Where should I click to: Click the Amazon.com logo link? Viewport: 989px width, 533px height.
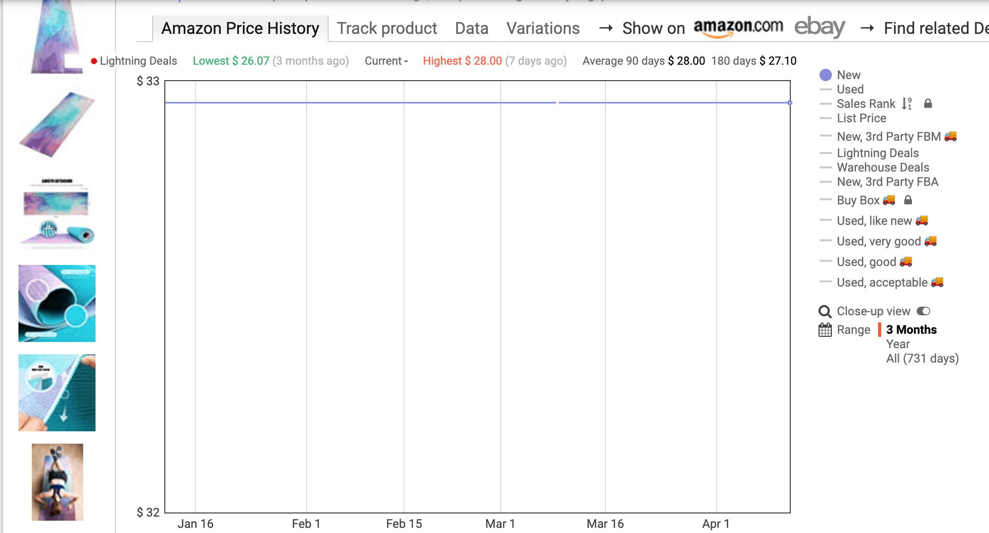click(738, 28)
